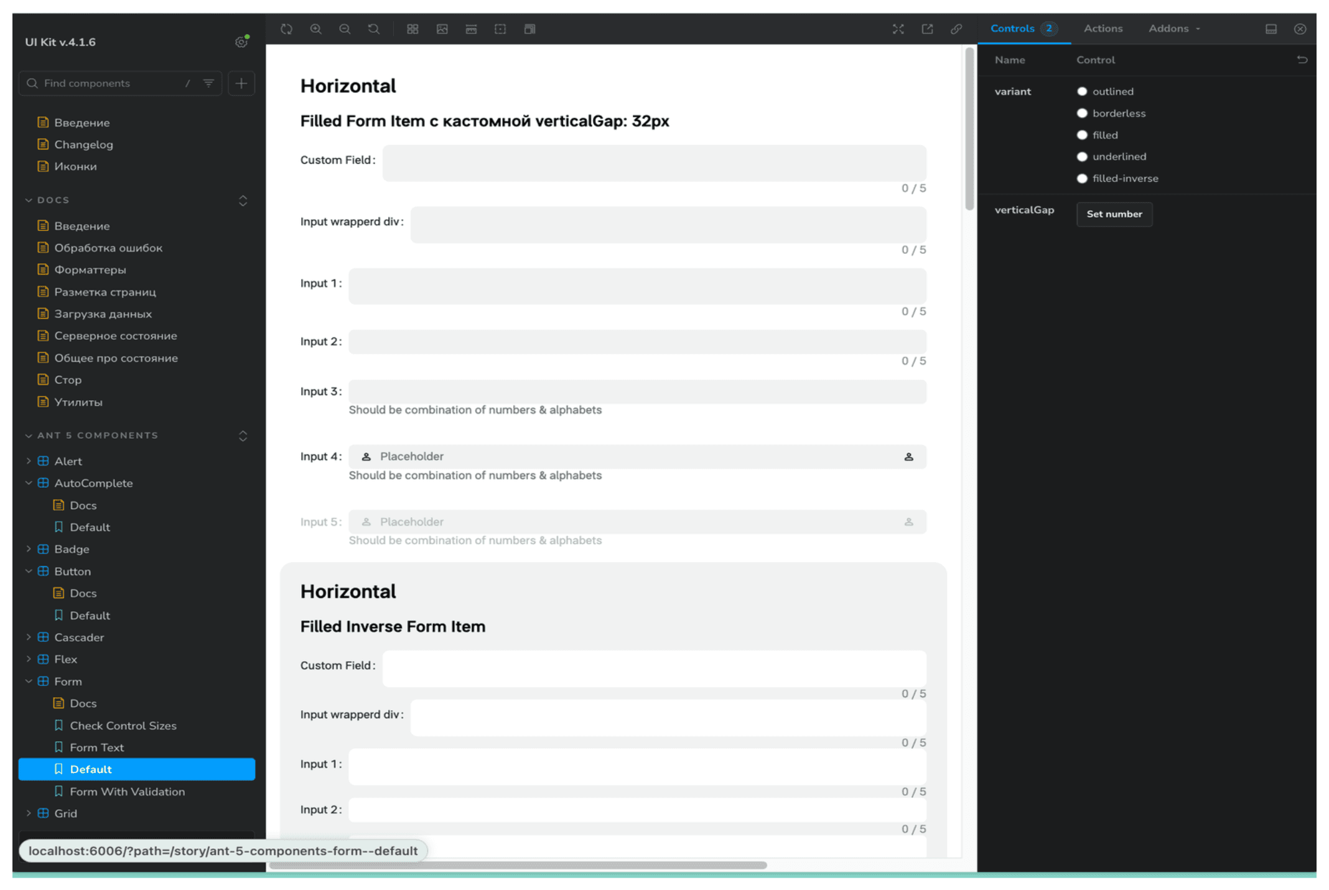1329x890 pixels.
Task: Open canvas in new tab icon
Action: (927, 29)
